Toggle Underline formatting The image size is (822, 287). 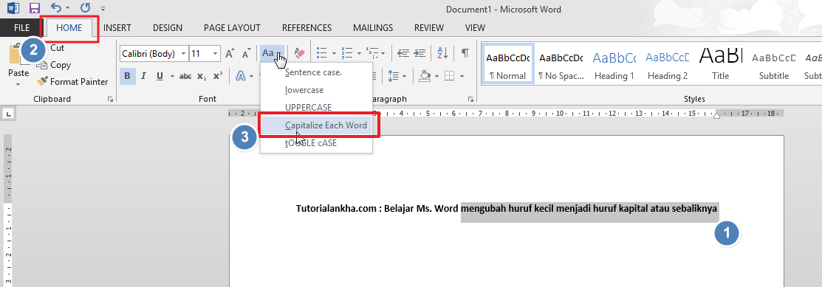[x=159, y=76]
